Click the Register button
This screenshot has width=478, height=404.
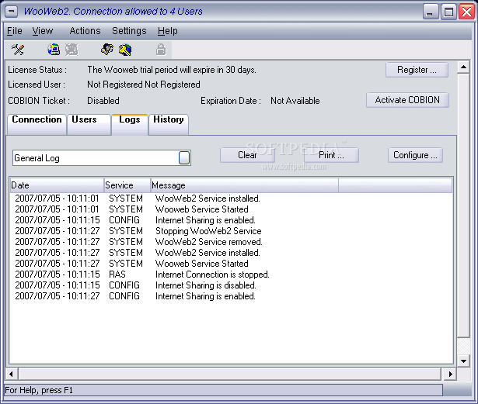417,70
